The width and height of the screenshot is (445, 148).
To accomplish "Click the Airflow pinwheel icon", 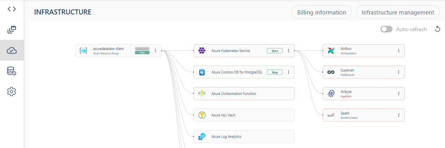I will pyautogui.click(x=331, y=51).
